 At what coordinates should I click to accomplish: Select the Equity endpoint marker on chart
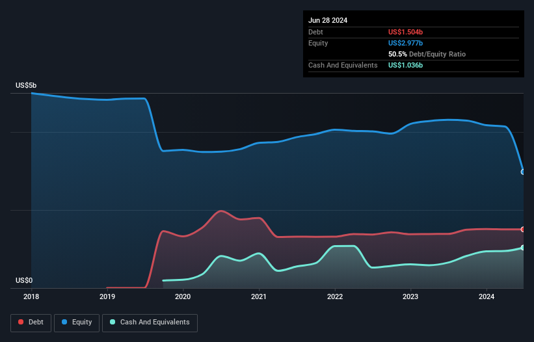pyautogui.click(x=523, y=172)
